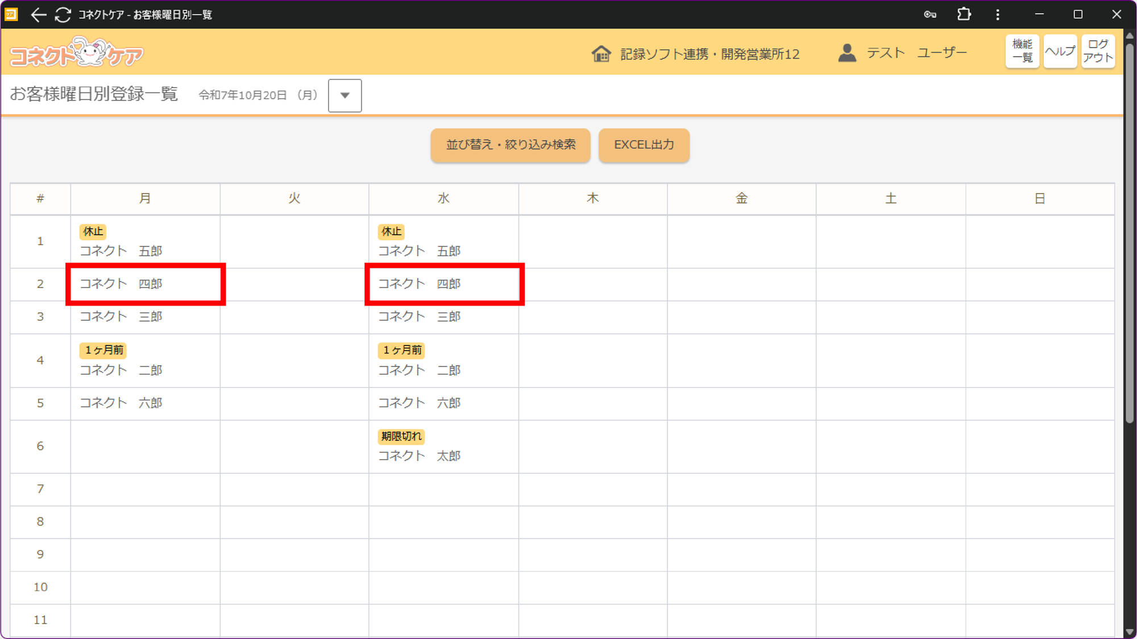Image resolution: width=1137 pixels, height=639 pixels.
Task: Click the scrollbar down arrow at bottom right
Action: click(x=1130, y=632)
